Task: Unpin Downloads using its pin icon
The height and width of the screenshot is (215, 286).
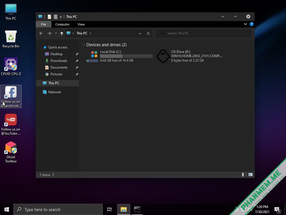Action: coord(77,61)
